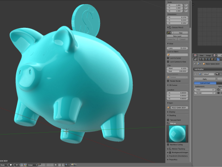
Task: Open the Render Layers properties tab
Action: point(203,59)
